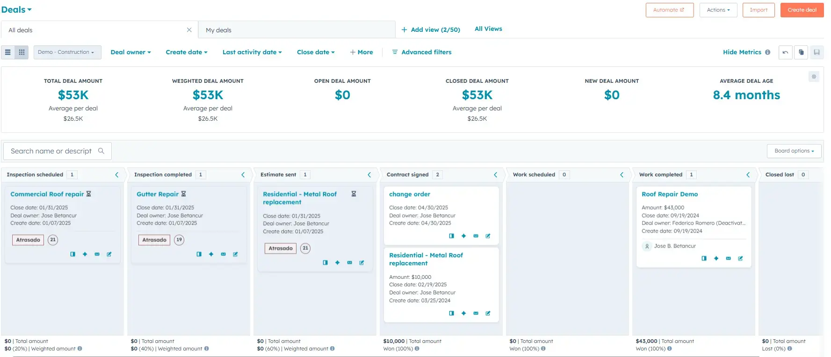Viewport: 831px width, 357px height.
Task: Click the Search name or description field
Action: click(51, 151)
